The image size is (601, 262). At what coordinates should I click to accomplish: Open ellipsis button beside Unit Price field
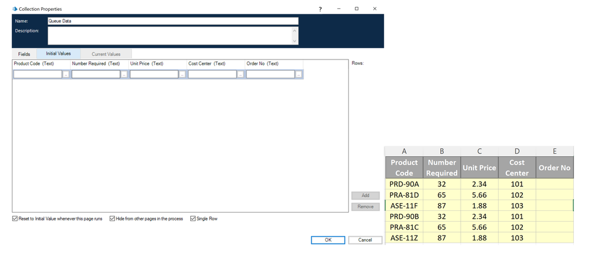coord(182,75)
